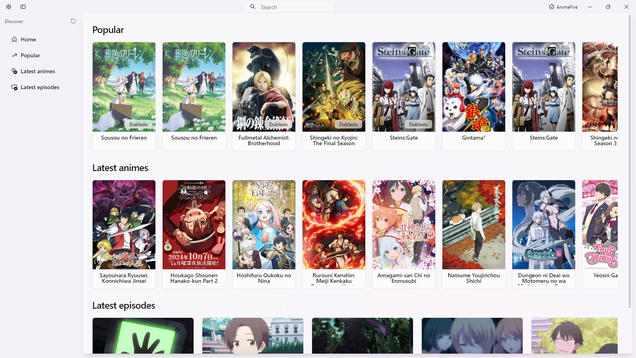Image resolution: width=636 pixels, height=358 pixels.
Task: Toggle the sidebar panel icon
Action: 23,7
